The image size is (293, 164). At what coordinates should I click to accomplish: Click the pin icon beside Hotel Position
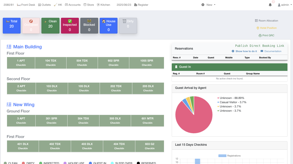click(258, 28)
